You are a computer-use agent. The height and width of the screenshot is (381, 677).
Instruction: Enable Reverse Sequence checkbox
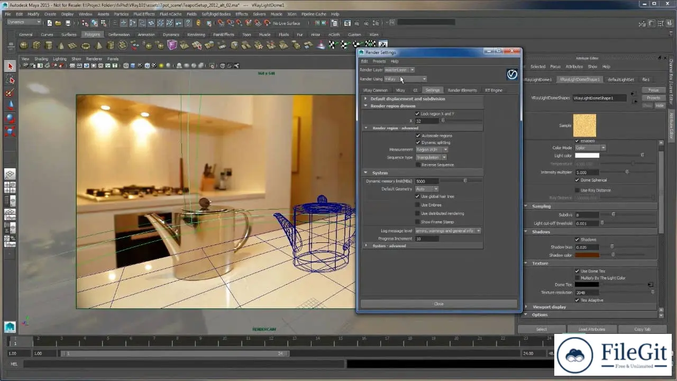(x=418, y=165)
